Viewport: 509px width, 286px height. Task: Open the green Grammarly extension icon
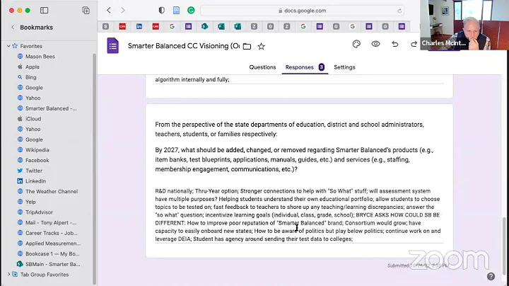191,11
